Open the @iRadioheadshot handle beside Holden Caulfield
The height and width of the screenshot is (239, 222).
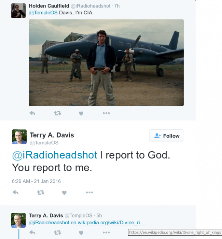click(x=91, y=6)
